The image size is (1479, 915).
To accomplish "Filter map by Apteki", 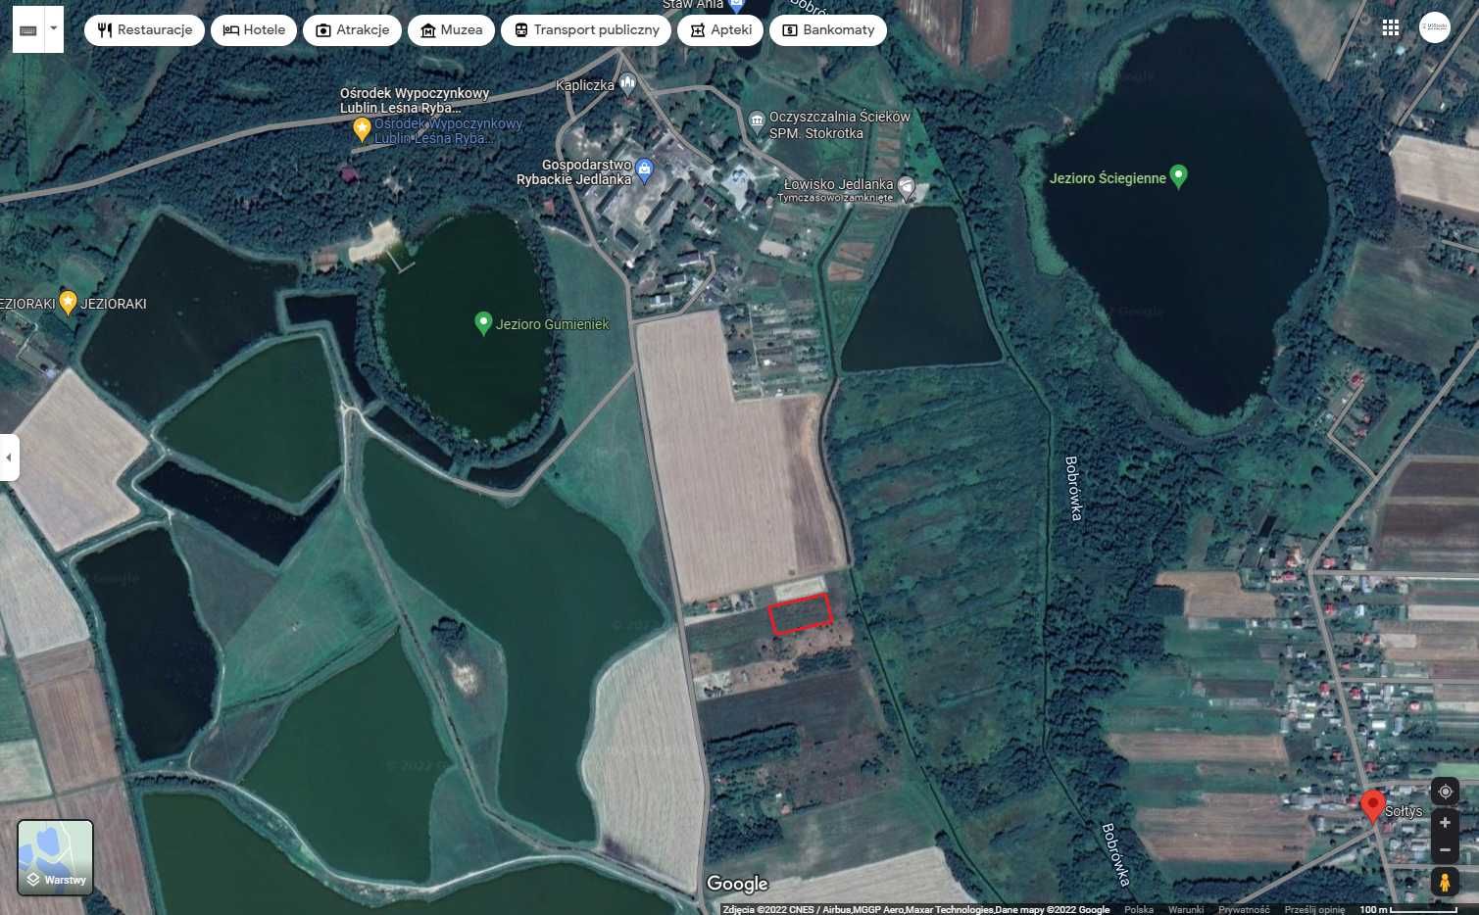I will coord(720,30).
